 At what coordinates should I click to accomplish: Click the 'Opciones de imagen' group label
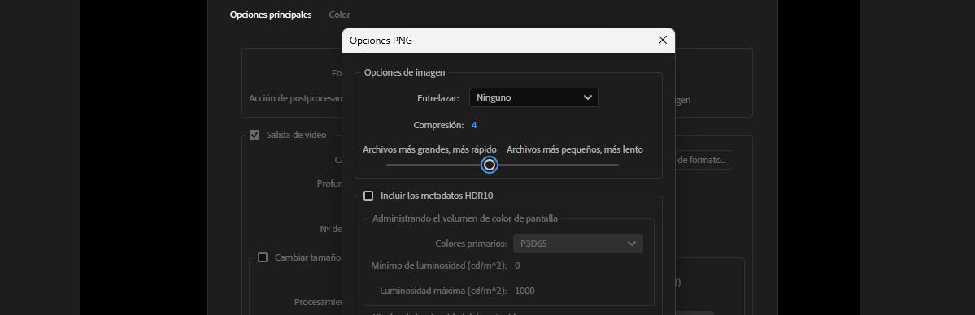404,73
